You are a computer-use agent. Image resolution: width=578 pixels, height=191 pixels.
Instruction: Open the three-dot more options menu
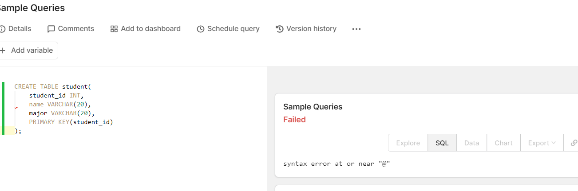pyautogui.click(x=356, y=29)
